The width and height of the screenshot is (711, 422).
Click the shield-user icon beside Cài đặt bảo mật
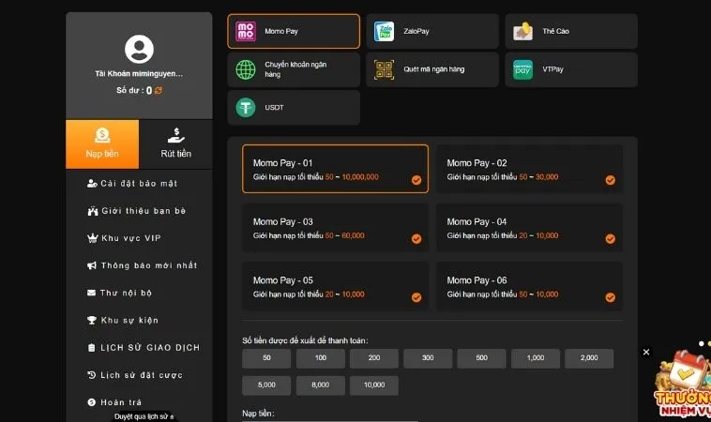(x=92, y=184)
